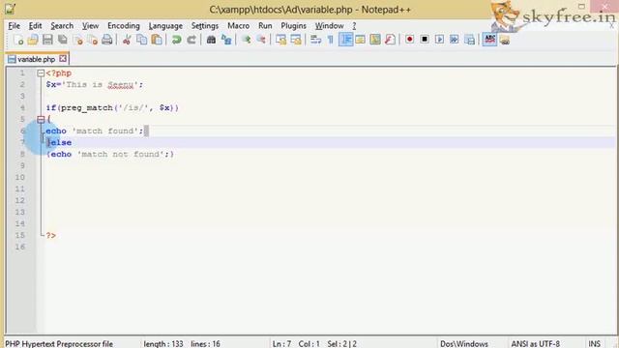Screen dimensions: 619x348
Task: Click the '$x' variable assignment on line 2
Action: (95, 84)
